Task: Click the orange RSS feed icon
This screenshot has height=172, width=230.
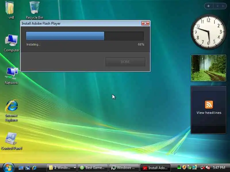Action: click(x=209, y=105)
